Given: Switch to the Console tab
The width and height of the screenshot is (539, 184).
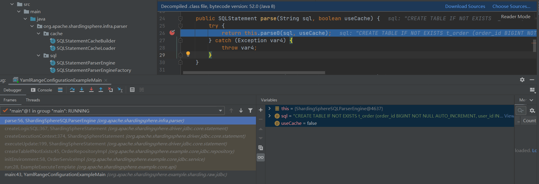Looking at the screenshot, I should [x=41, y=90].
